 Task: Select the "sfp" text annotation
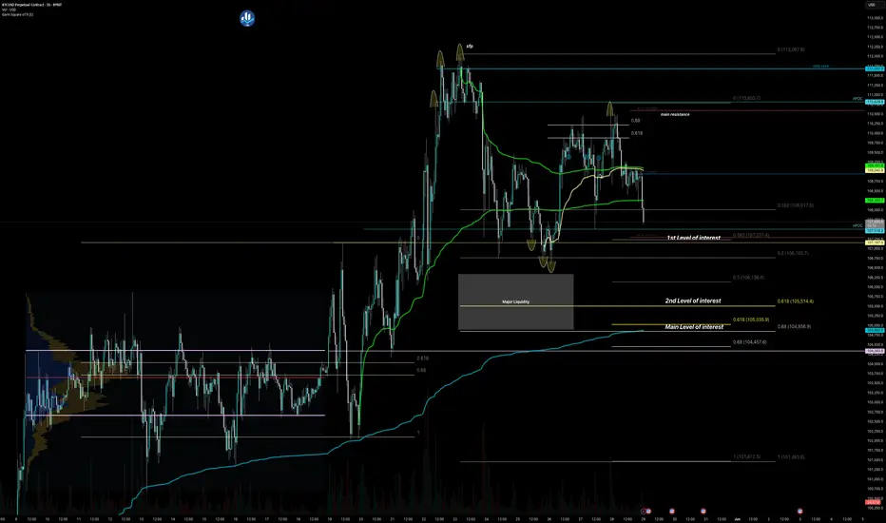(x=470, y=46)
